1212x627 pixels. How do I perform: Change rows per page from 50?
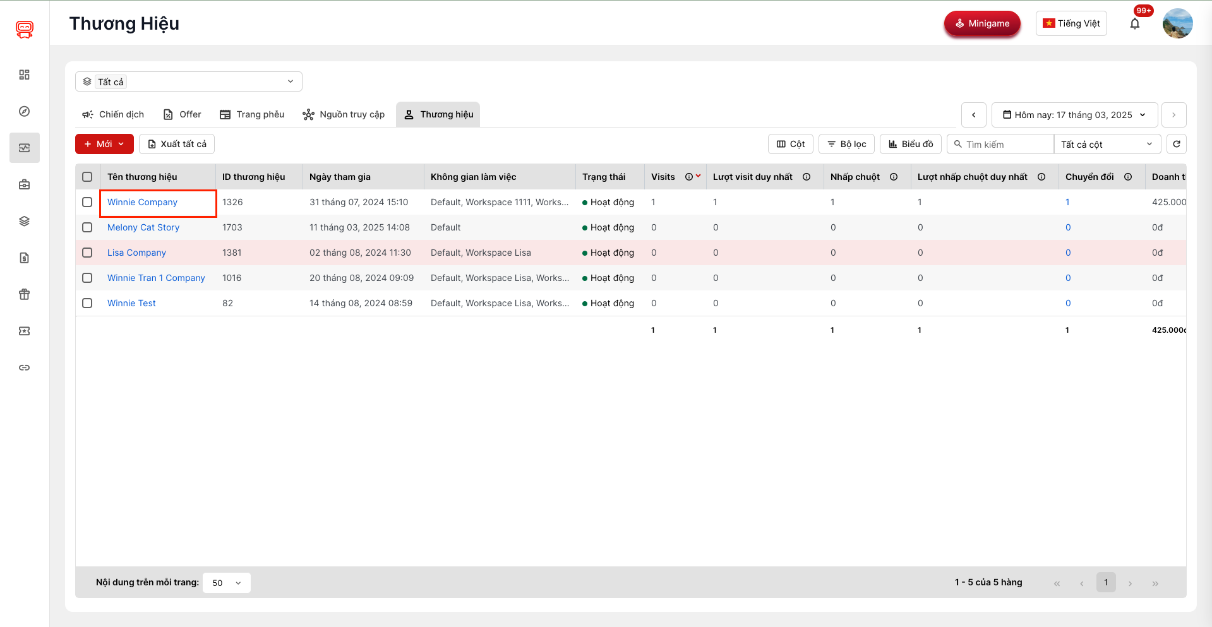tap(226, 583)
